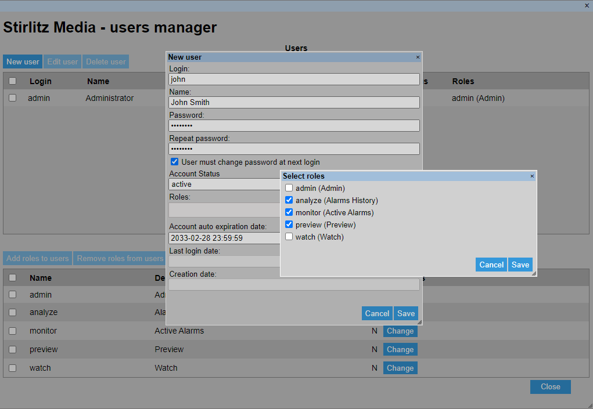This screenshot has height=409, width=593.
Task: Click the 'watch' name cell in the roles table
Action: tap(40, 368)
